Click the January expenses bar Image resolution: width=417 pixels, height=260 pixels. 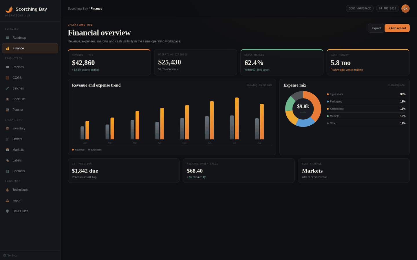tap(82, 133)
